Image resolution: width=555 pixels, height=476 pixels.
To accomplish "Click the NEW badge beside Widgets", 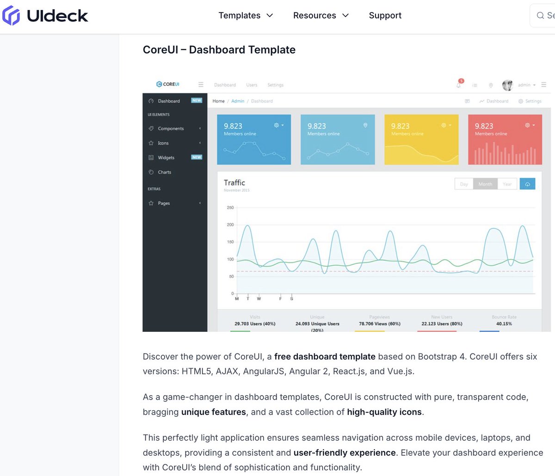I will (x=197, y=157).
